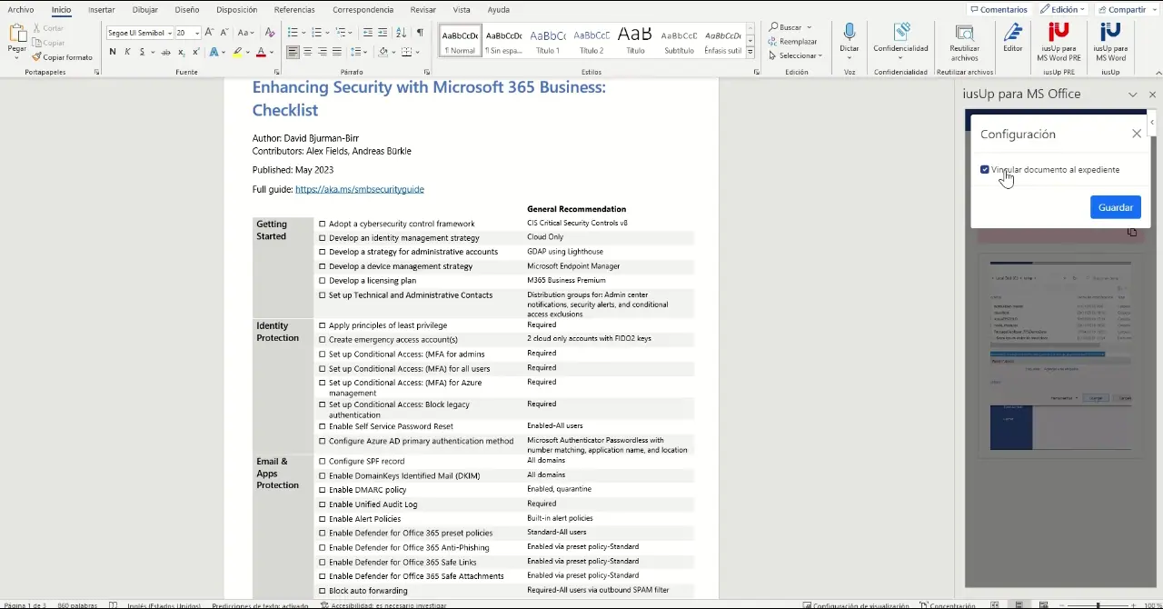Uncheck Vincular documento al expediente
Screen dimensions: 1163x609
(x=985, y=170)
